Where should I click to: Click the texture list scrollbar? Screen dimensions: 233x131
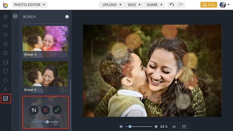(71, 105)
